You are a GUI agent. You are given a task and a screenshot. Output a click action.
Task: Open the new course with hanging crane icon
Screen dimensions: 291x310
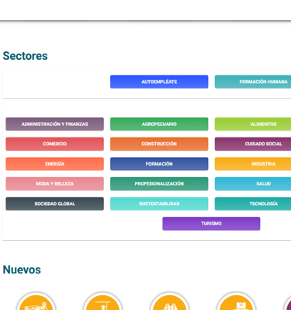(102, 301)
